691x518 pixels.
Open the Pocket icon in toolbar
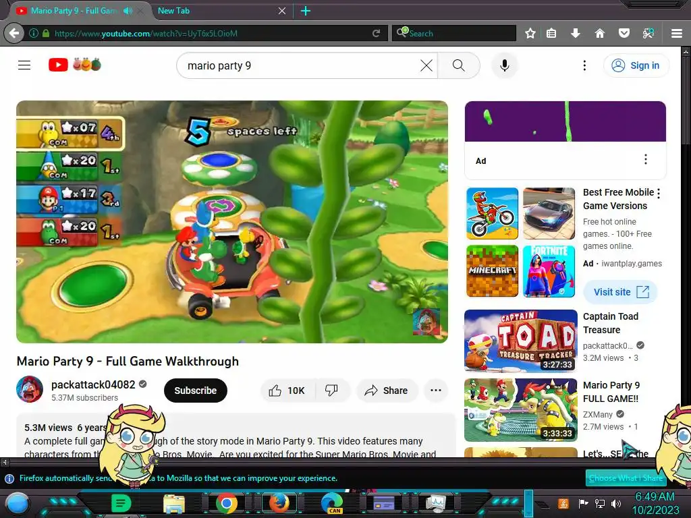pyautogui.click(x=624, y=34)
